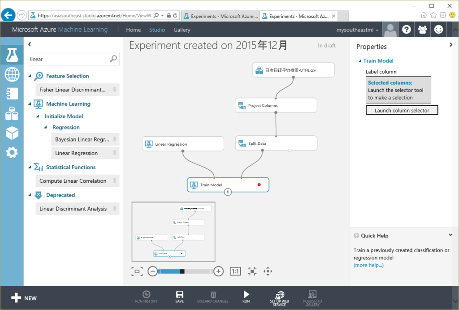Select the Train Model node on canvas
459x310 pixels.
pos(228,185)
